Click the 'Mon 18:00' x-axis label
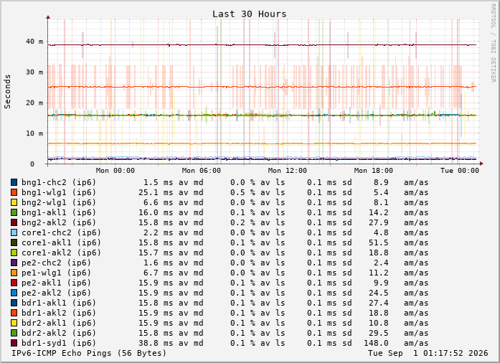The image size is (500, 363). tap(374, 171)
